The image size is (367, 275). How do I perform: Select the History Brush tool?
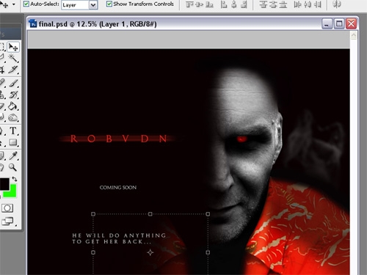pos(13,95)
